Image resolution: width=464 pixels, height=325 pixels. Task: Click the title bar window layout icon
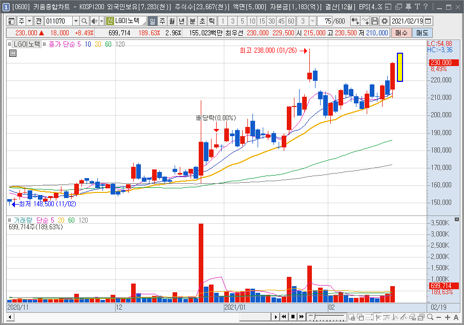(x=389, y=7)
